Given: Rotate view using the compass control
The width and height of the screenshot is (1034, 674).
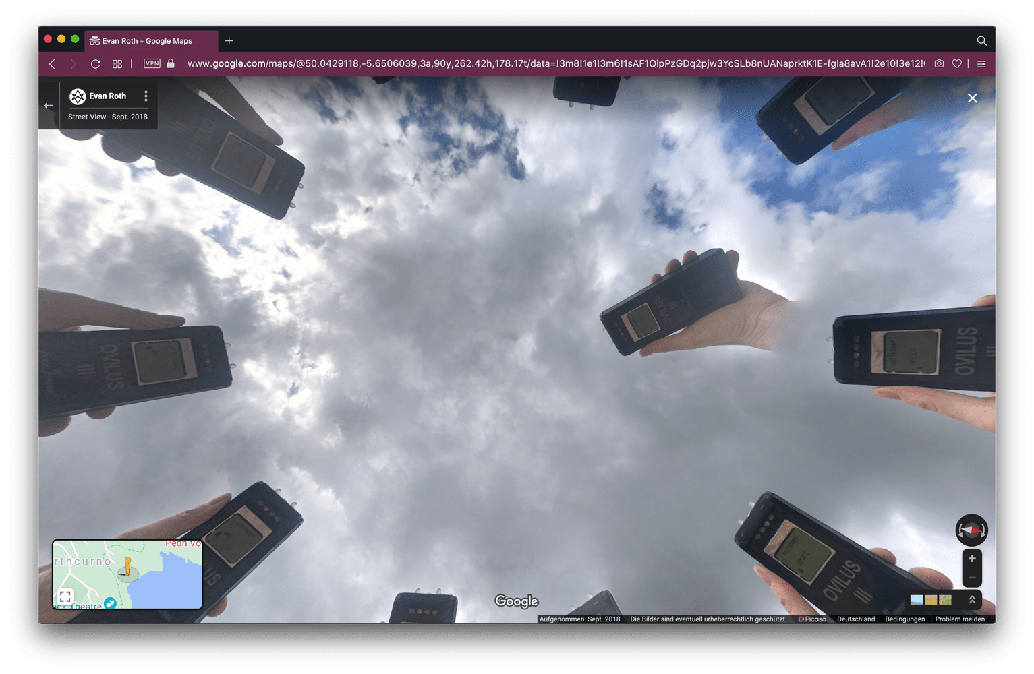Looking at the screenshot, I should click(x=971, y=530).
